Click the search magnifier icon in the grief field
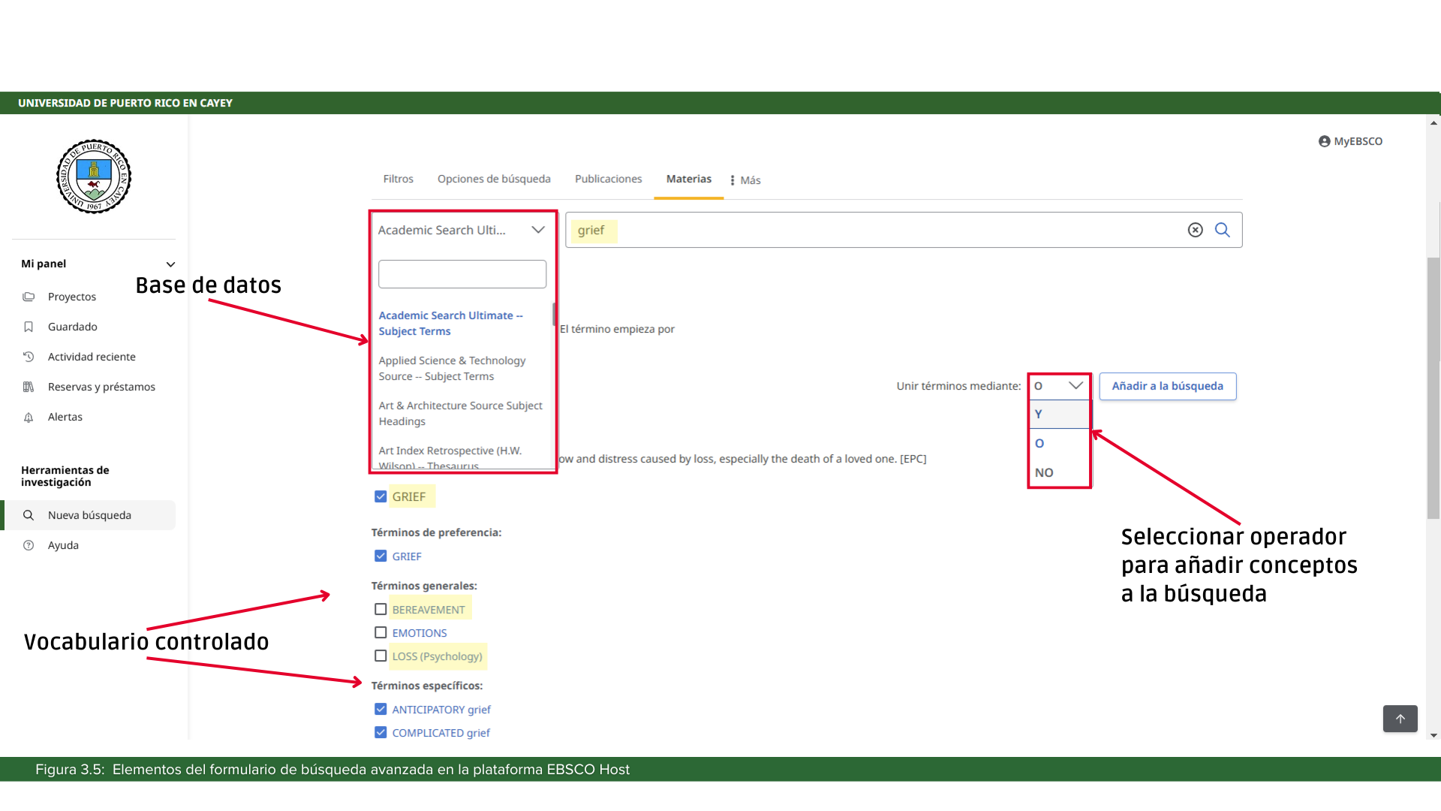The height and width of the screenshot is (811, 1441). (1223, 230)
